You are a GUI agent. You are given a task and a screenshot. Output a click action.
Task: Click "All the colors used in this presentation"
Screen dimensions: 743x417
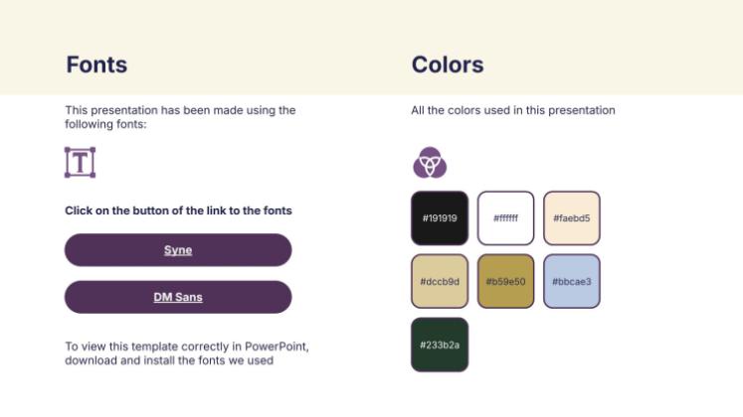point(513,110)
